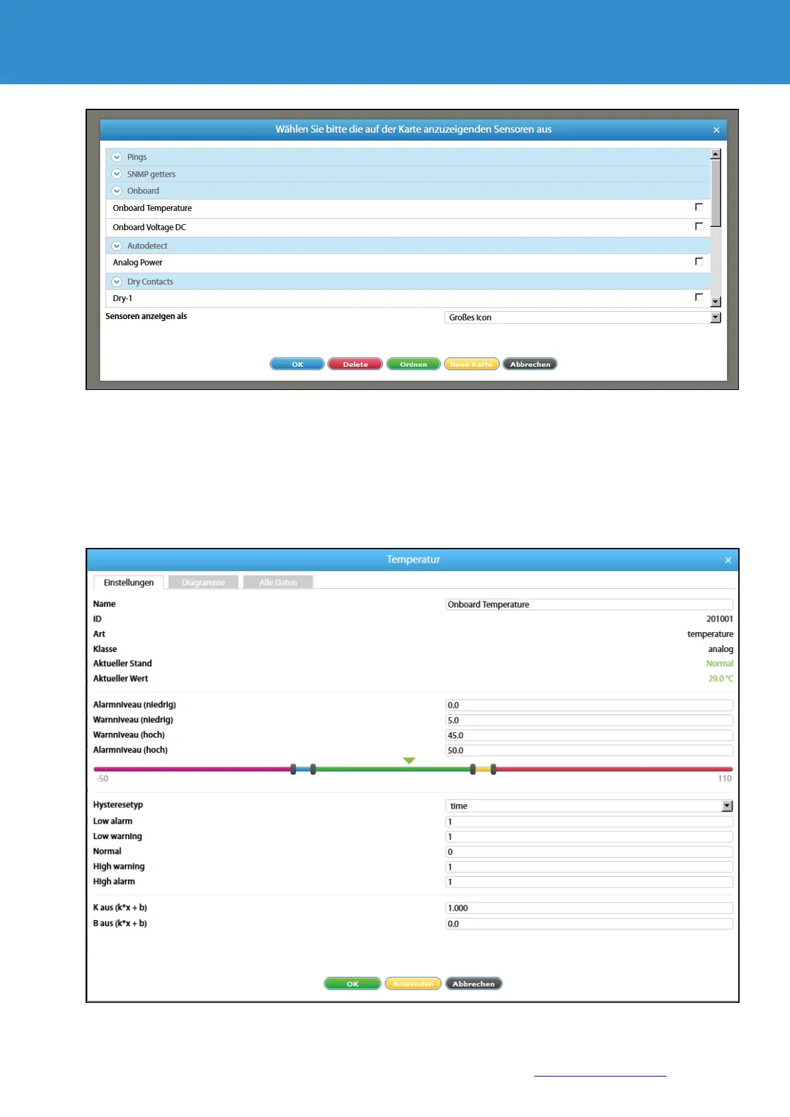Select the Einstellungen tab
Viewport: 790px width, 1117px height.
pyautogui.click(x=129, y=582)
